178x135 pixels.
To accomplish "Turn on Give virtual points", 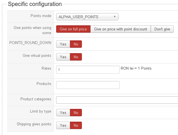I will tap(63, 57).
